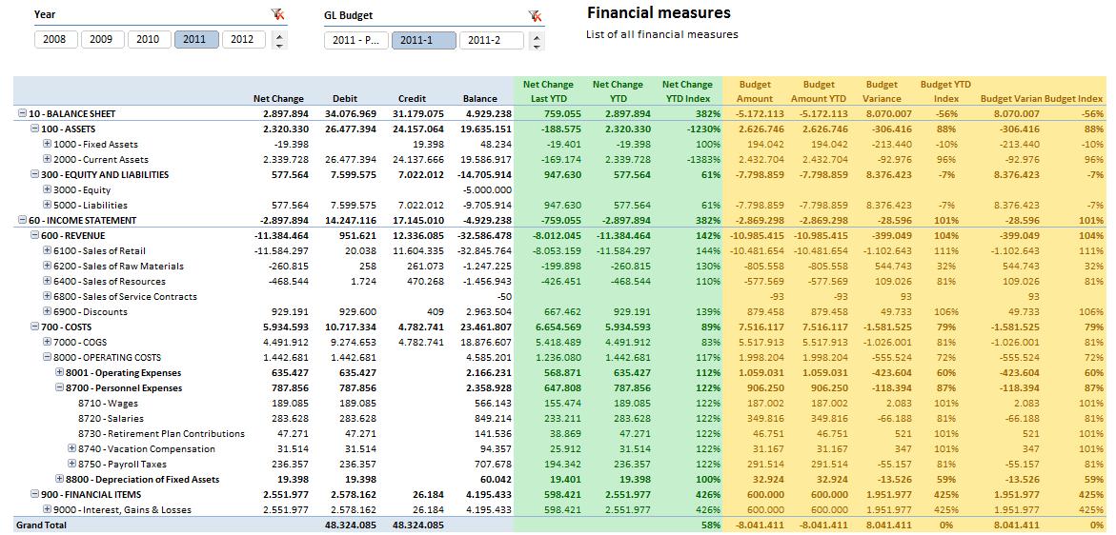The height and width of the screenshot is (535, 1116).
Task: Select year 2008 in Year slicer
Action: (55, 40)
